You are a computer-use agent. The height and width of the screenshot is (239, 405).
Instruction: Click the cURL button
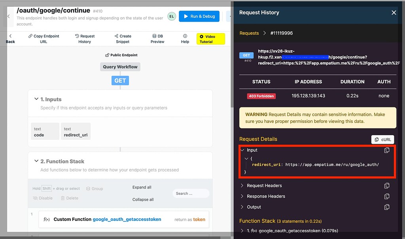tap(382, 139)
